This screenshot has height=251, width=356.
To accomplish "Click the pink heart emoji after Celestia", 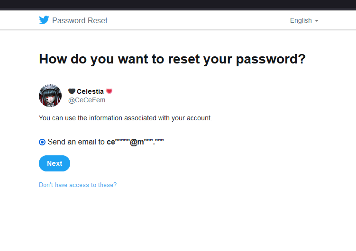I will tap(109, 91).
